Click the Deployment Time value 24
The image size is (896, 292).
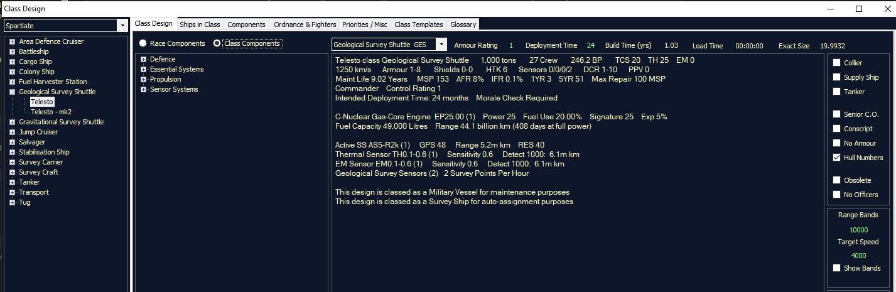[591, 46]
